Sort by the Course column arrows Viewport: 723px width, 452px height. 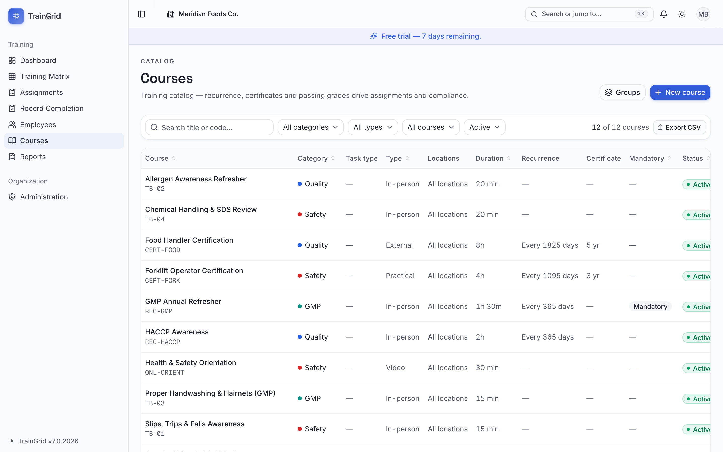click(173, 158)
